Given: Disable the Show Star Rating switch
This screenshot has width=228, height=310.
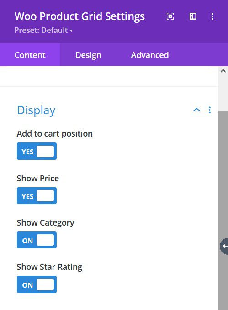Looking at the screenshot, I should coord(37,284).
